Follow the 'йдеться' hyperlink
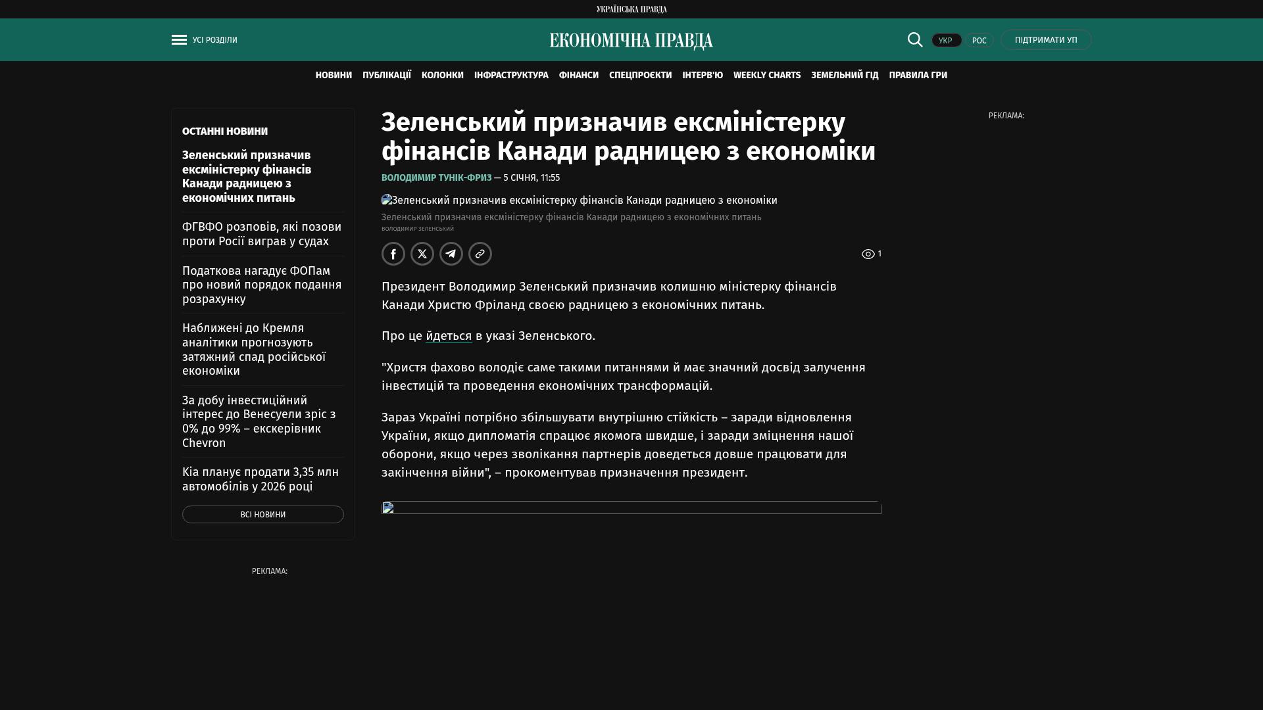This screenshot has width=1263, height=710. [x=449, y=336]
